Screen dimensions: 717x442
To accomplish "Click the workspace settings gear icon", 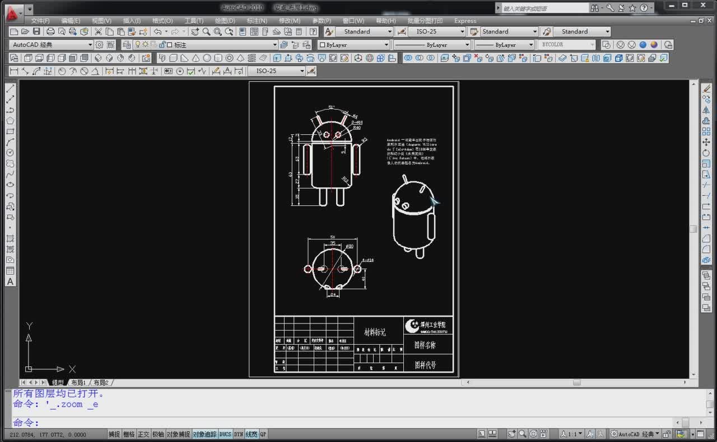I will coord(99,45).
